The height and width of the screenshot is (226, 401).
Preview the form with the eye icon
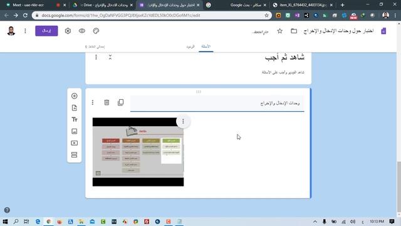[x=82, y=31]
